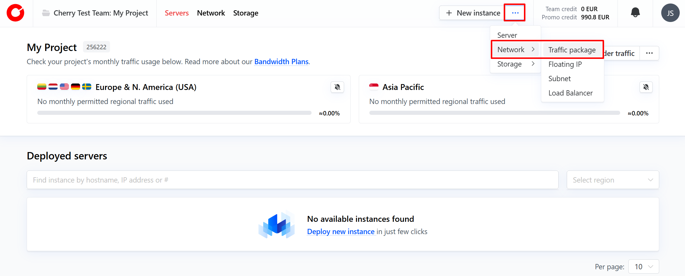The width and height of the screenshot is (685, 276).
Task: Click the New instance button
Action: 473,13
